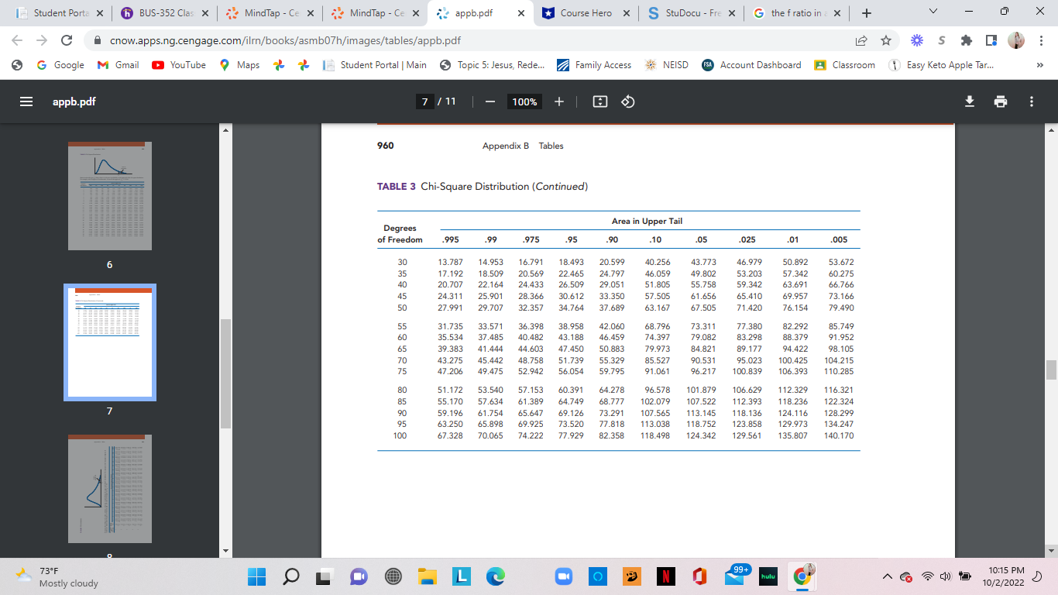Open the Chrome profile avatar
The width and height of the screenshot is (1058, 595).
click(x=1016, y=40)
